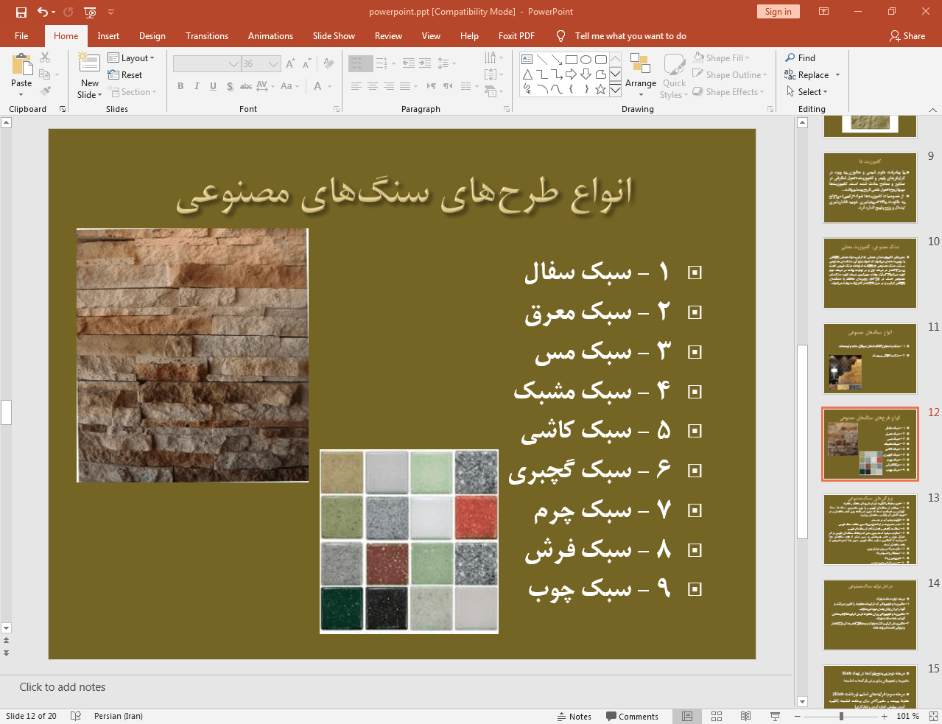Click the Sign in button

click(778, 12)
